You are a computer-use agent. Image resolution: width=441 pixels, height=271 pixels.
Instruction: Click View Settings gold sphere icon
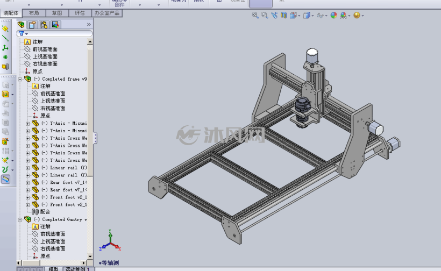[x=357, y=15]
